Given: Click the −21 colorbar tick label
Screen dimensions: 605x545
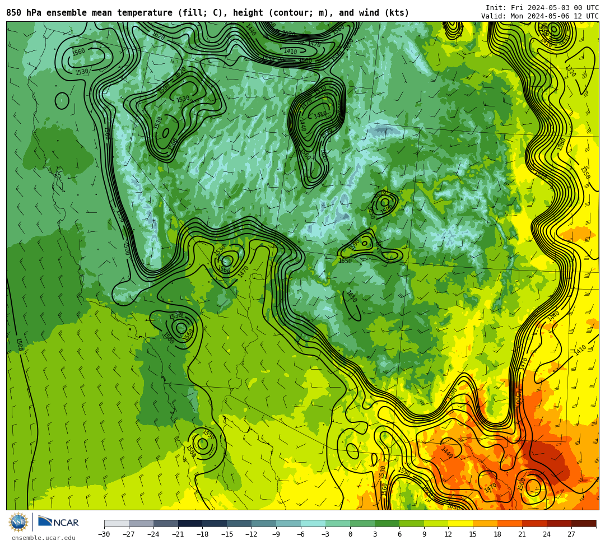Looking at the screenshot, I should click(178, 534).
